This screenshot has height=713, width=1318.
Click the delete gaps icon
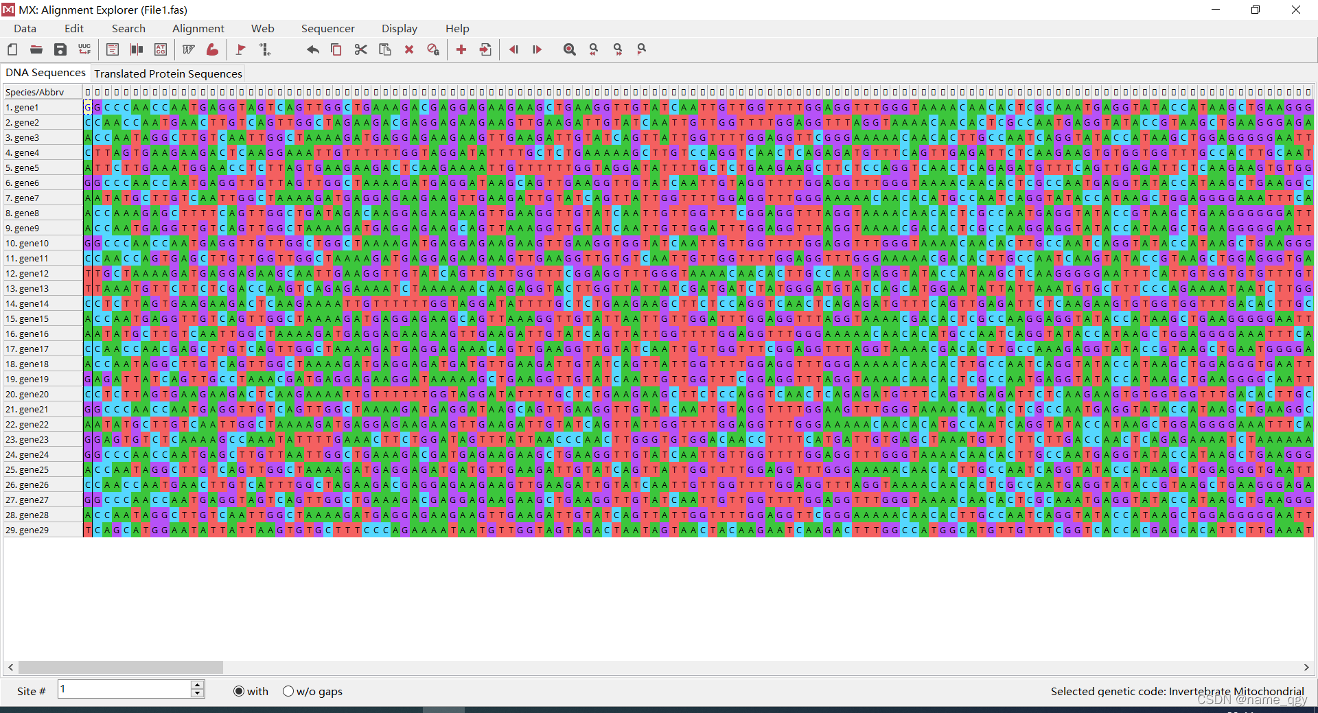[433, 49]
